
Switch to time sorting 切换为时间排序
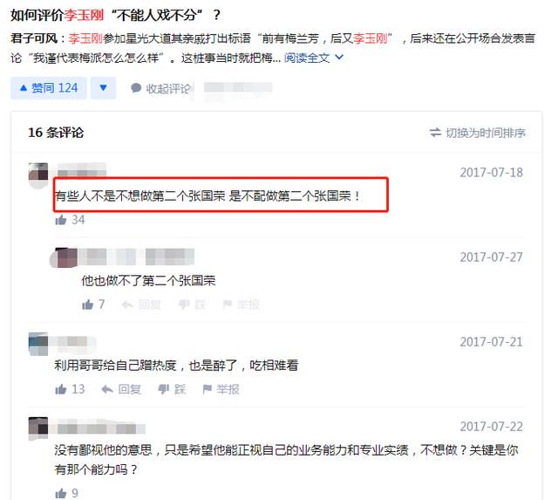point(478,133)
